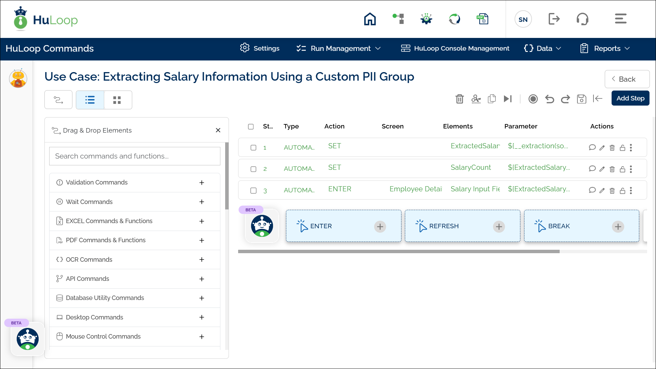Expand Validation Commands section

pyautogui.click(x=202, y=182)
